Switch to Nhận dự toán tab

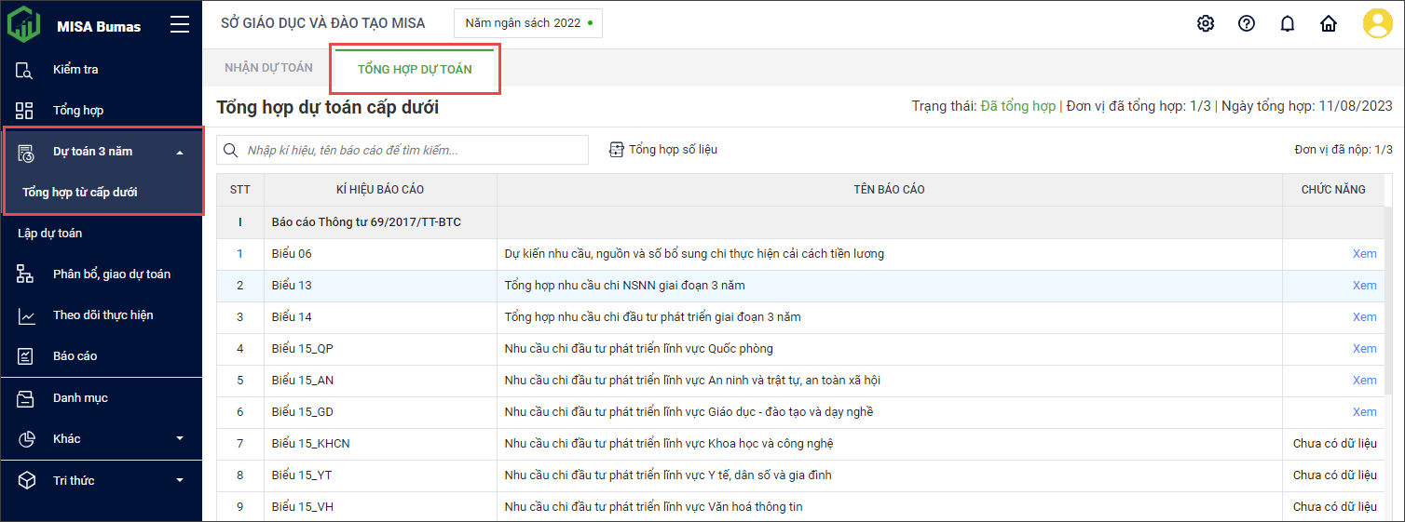pyautogui.click(x=268, y=68)
